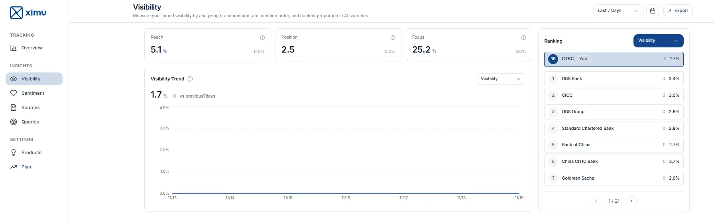
Task: Click the ximu logo icon
Action: [16, 13]
